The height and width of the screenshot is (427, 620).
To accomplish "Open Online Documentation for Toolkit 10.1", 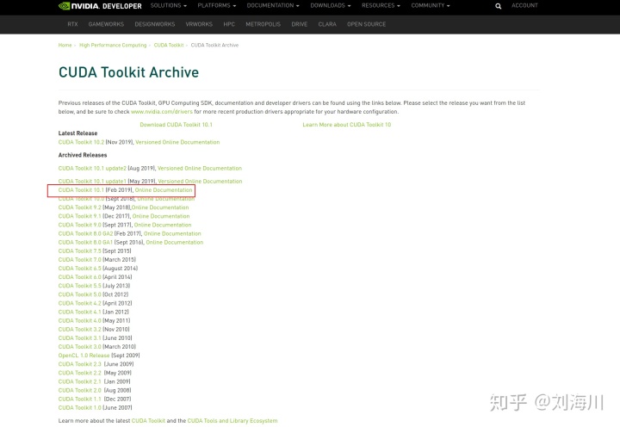I will click(x=164, y=190).
